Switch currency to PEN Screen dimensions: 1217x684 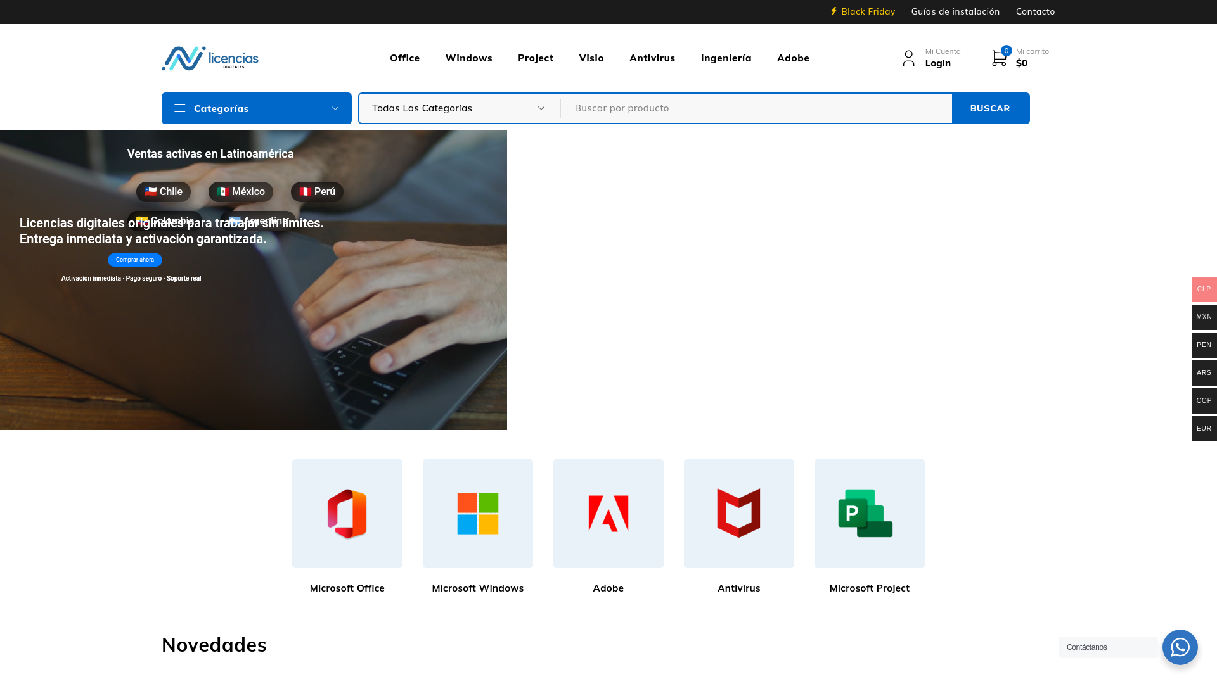pyautogui.click(x=1204, y=345)
